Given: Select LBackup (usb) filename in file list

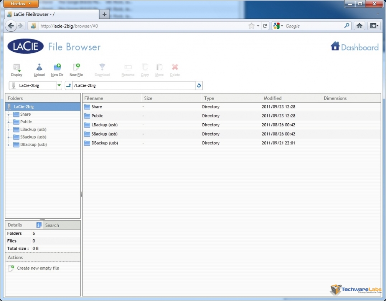Looking at the screenshot, I should pos(105,125).
